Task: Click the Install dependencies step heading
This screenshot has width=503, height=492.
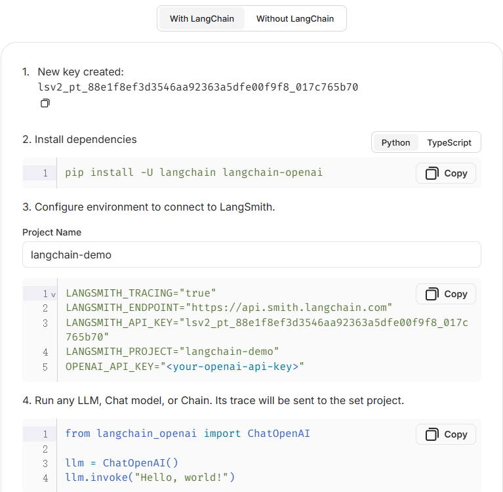Action: (79, 140)
